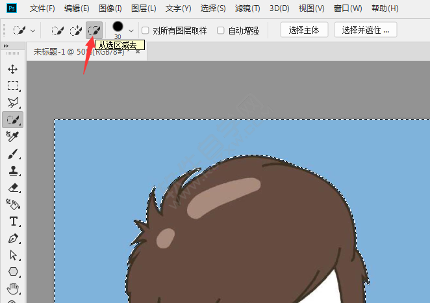Select the Move tool

pyautogui.click(x=12, y=69)
